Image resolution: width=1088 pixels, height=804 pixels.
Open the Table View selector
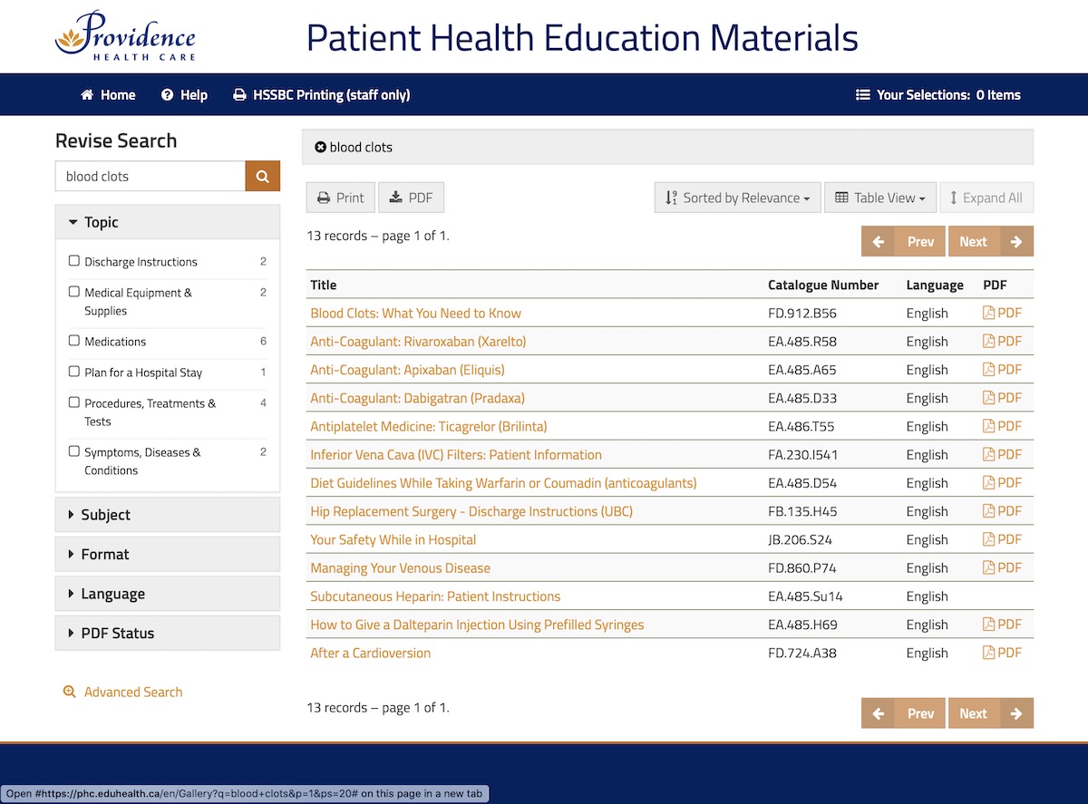pos(879,197)
